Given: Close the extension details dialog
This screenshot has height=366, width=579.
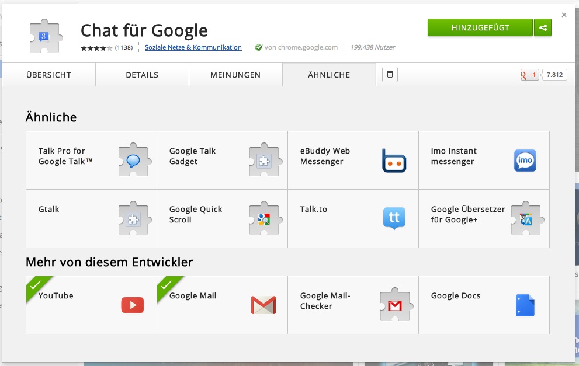Looking at the screenshot, I should [564, 15].
